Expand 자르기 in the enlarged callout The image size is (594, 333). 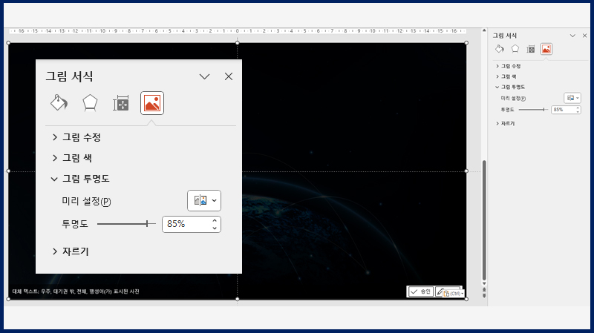click(70, 251)
